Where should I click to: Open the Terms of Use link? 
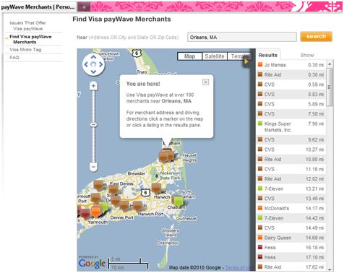(x=238, y=267)
